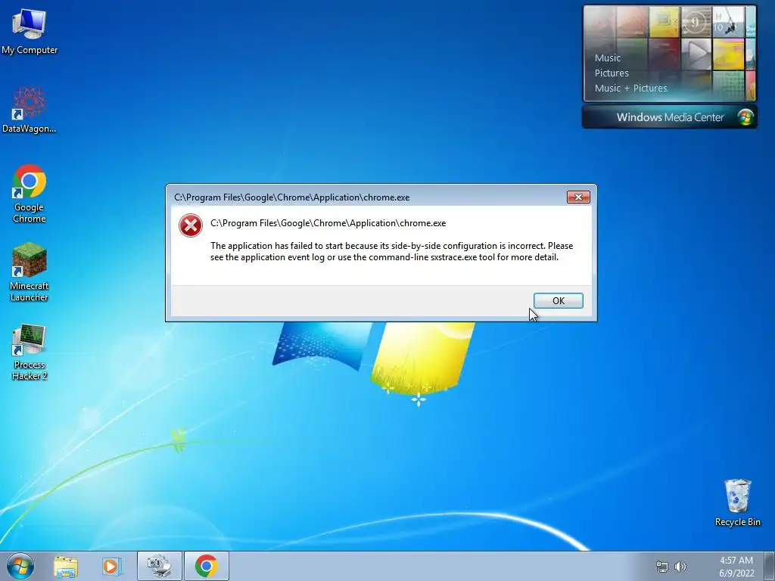Open the clock showing 4:57 AM
Screen dimensions: 775x581
(x=736, y=567)
